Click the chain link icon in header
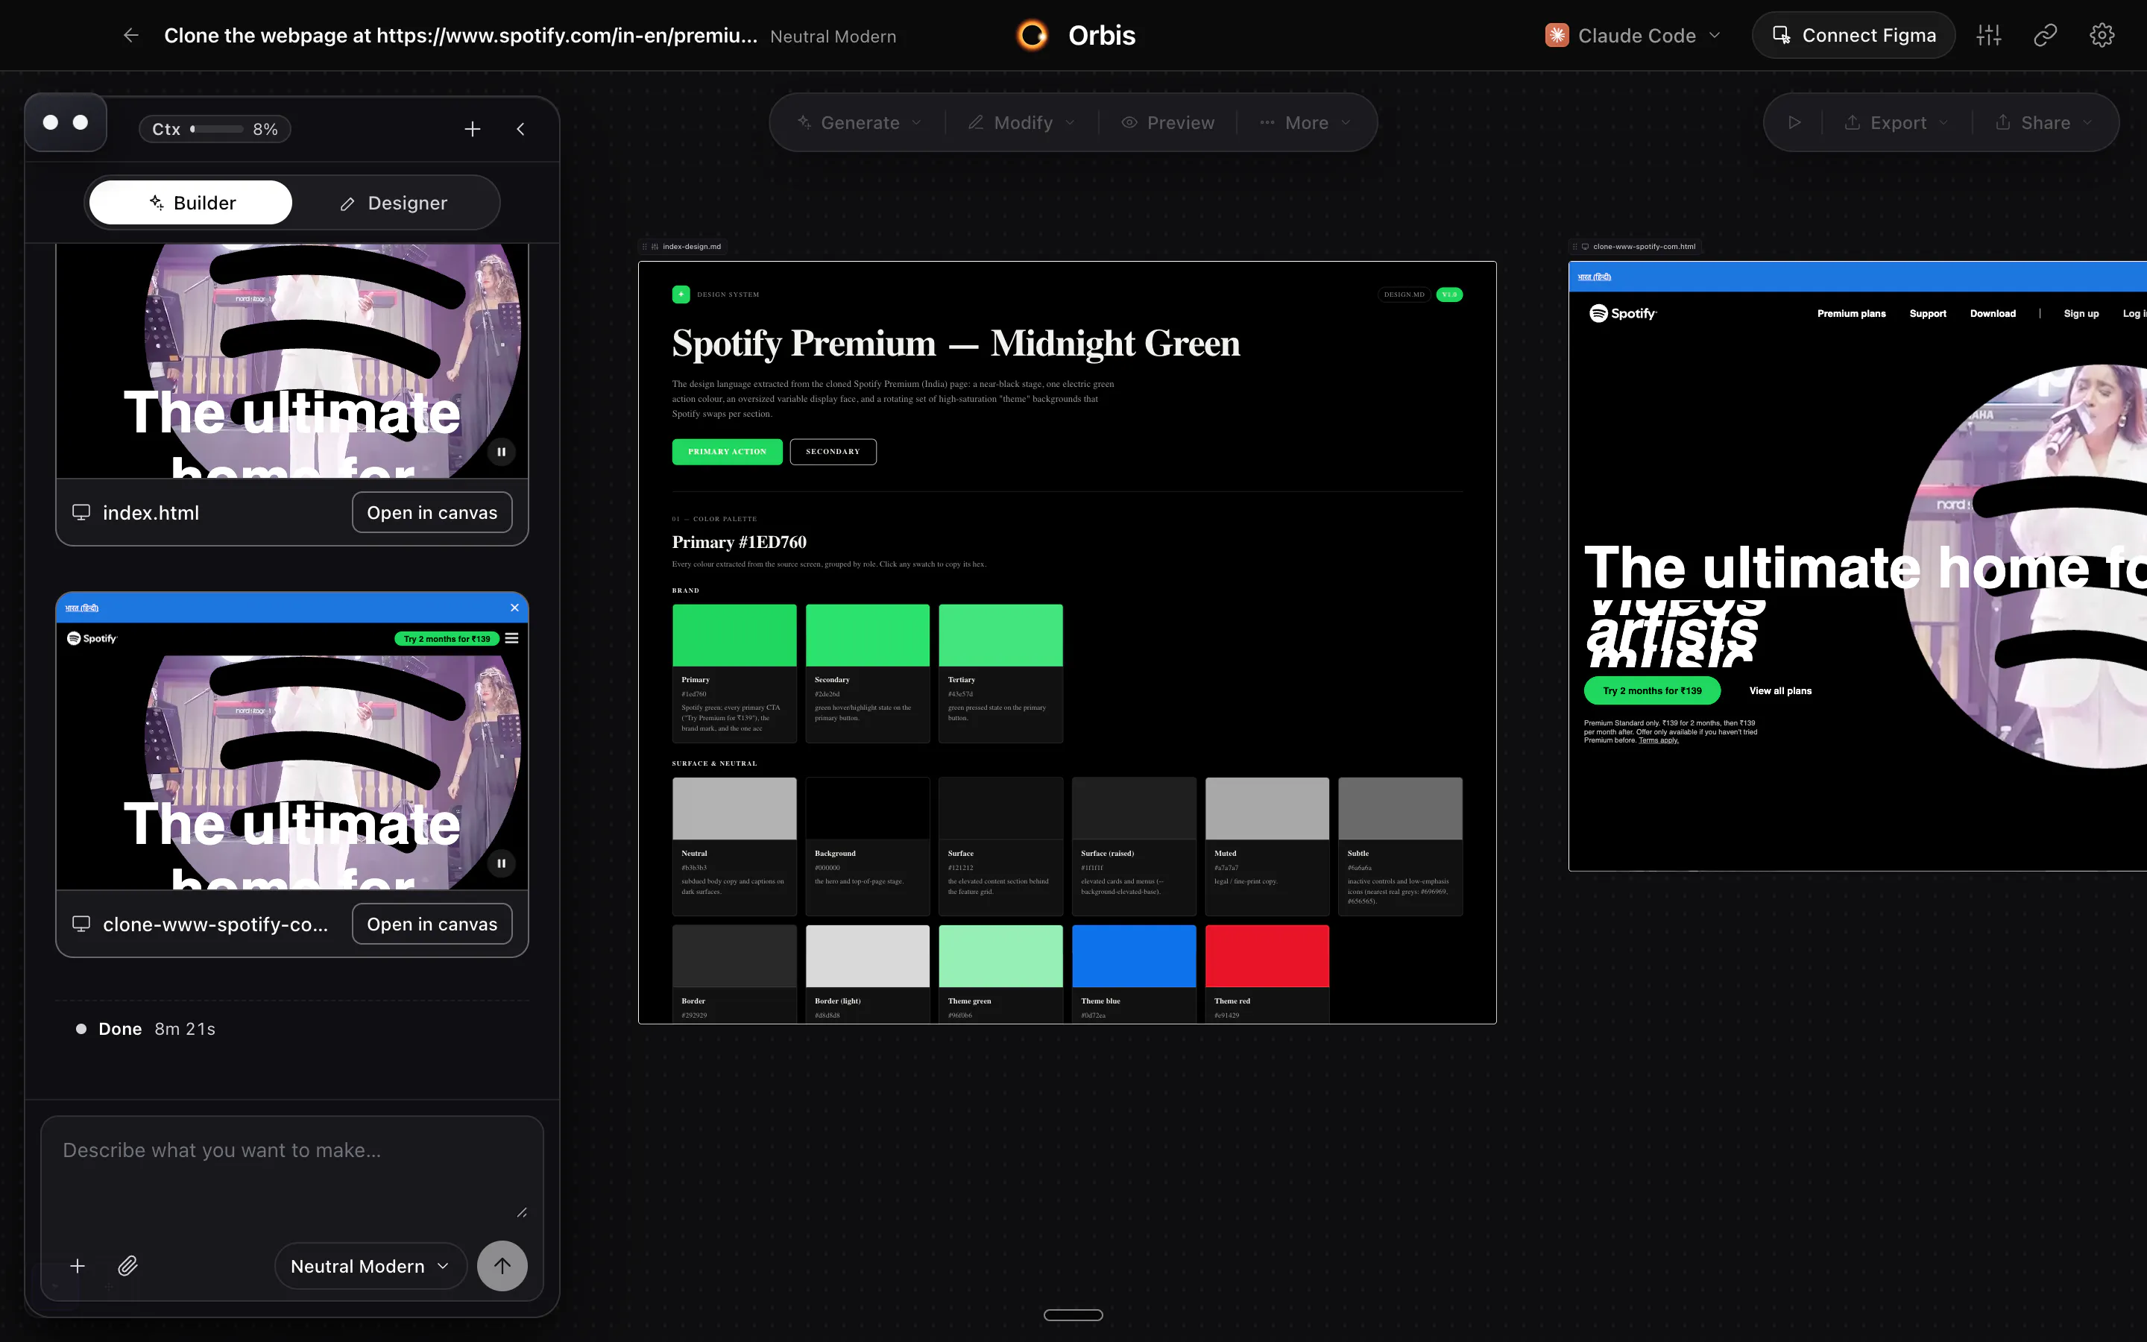 (x=2045, y=36)
